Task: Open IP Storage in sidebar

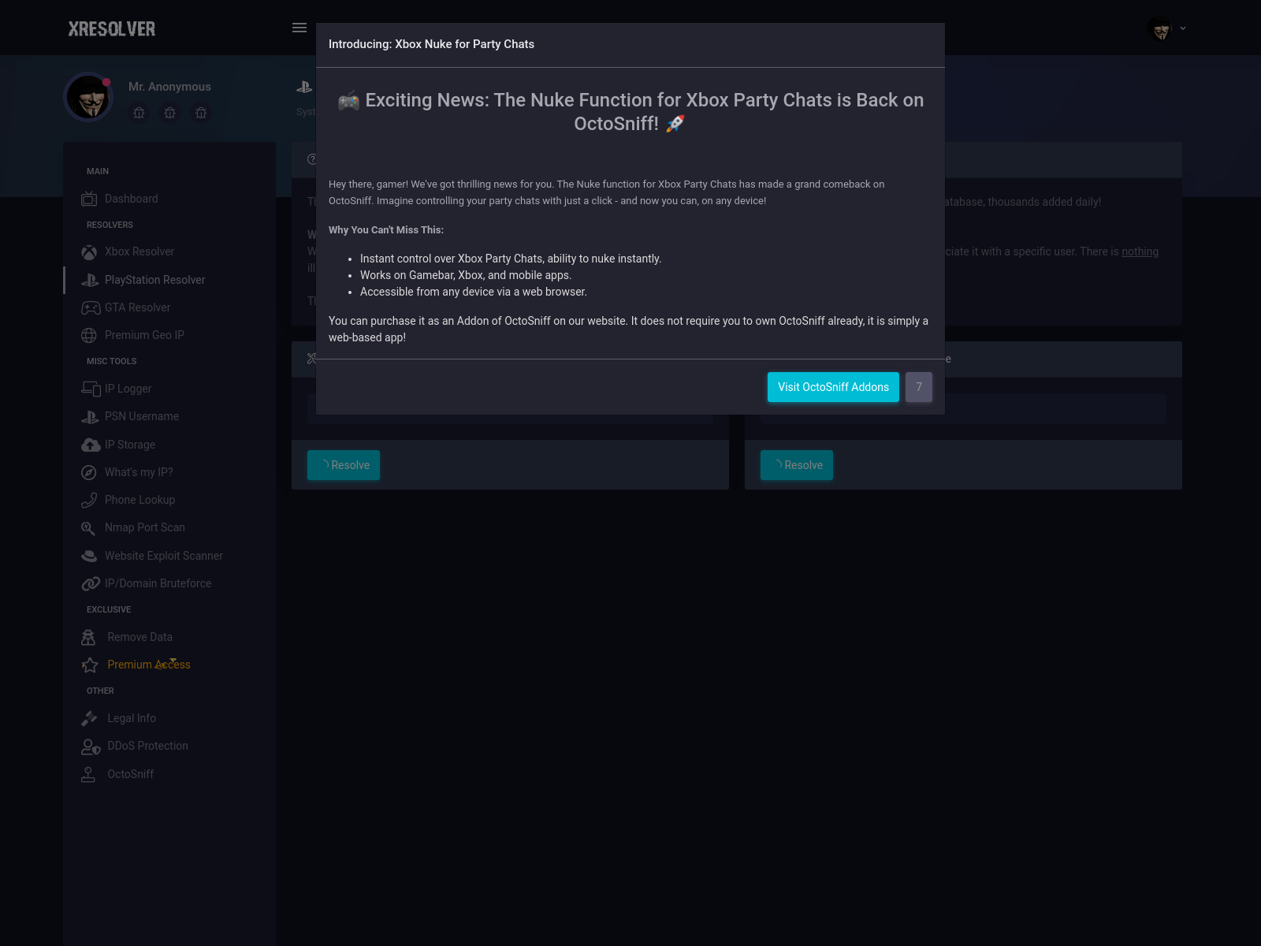Action: [130, 445]
